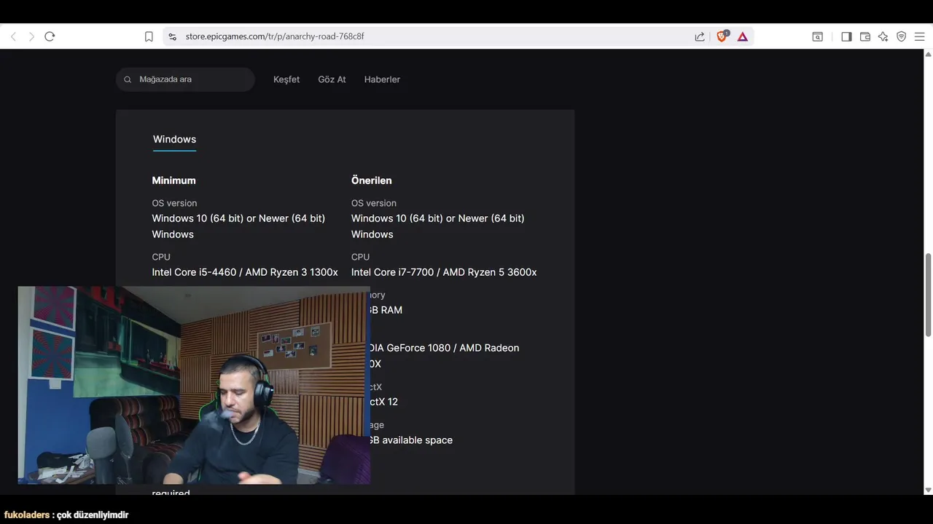Image resolution: width=933 pixels, height=524 pixels.
Task: Bookmark this page with the bookmark icon
Action: pos(149,36)
